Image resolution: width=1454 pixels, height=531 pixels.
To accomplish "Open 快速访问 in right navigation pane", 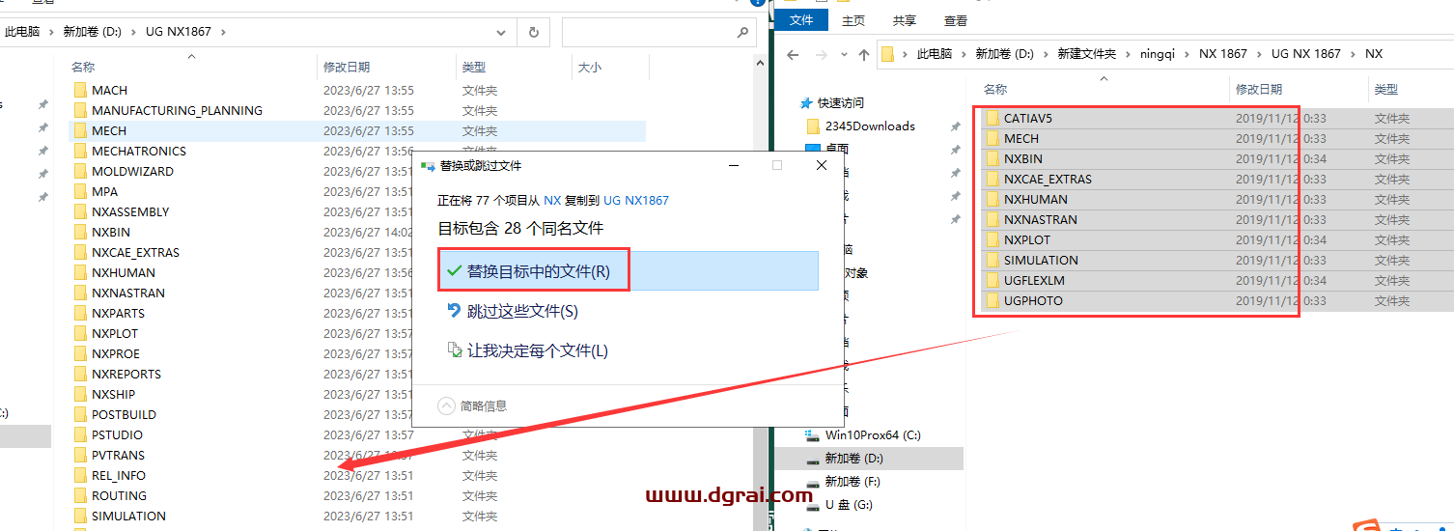I will (840, 102).
